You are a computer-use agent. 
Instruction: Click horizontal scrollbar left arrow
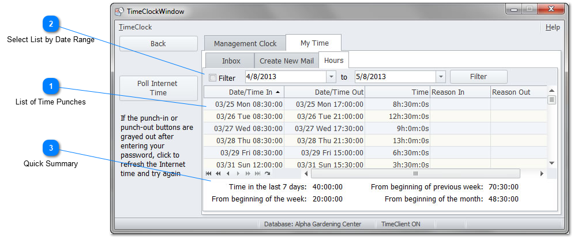click(x=306, y=173)
